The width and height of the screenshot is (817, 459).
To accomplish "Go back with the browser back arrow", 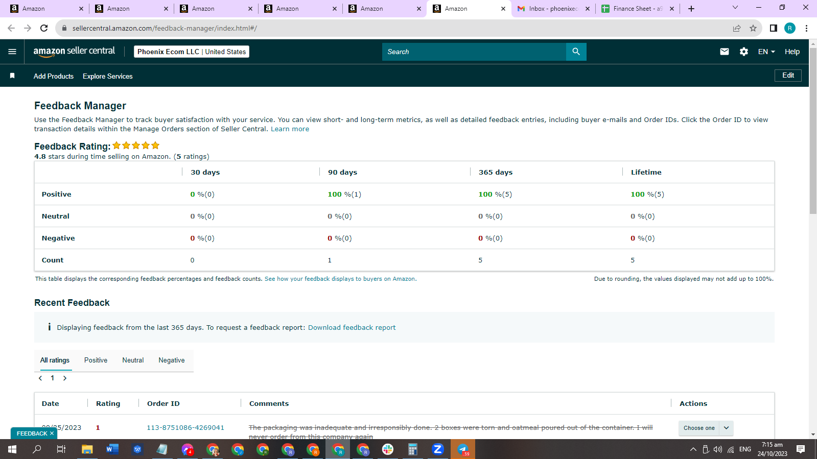I will point(11,28).
